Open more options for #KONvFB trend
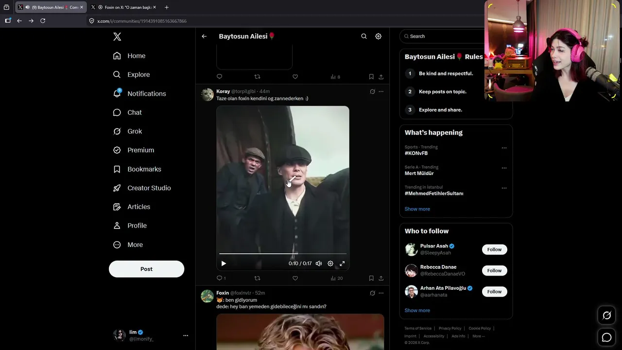This screenshot has width=622, height=350. (x=504, y=148)
